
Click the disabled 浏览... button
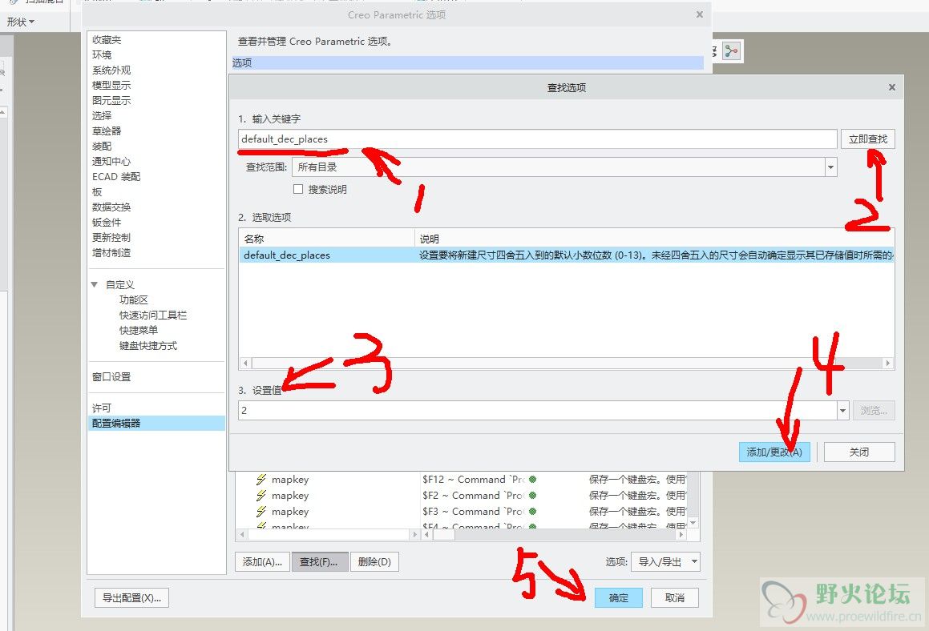(874, 410)
